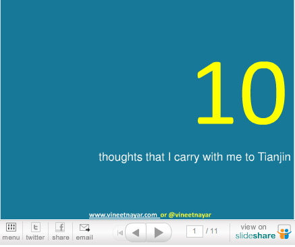Click the @vineetnayar handle on the slide
The height and width of the screenshot is (247, 295).
(x=190, y=215)
